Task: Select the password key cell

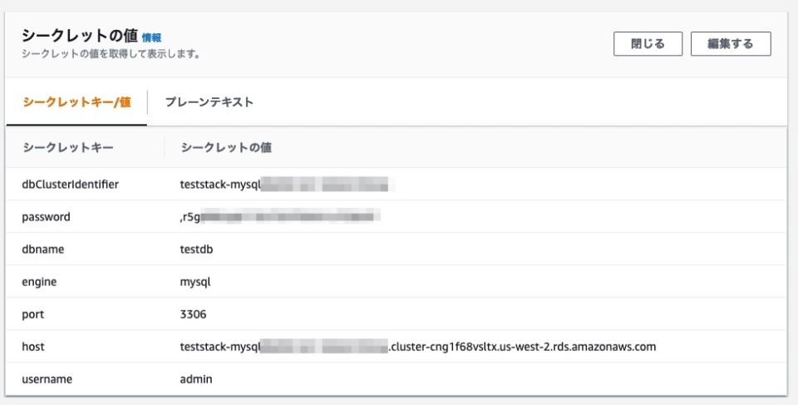Action: pos(46,217)
